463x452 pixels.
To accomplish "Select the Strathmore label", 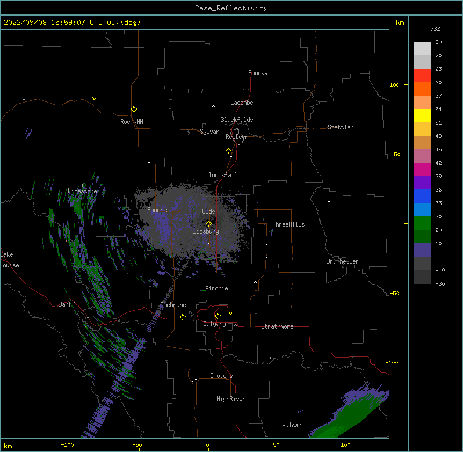I will tap(277, 326).
